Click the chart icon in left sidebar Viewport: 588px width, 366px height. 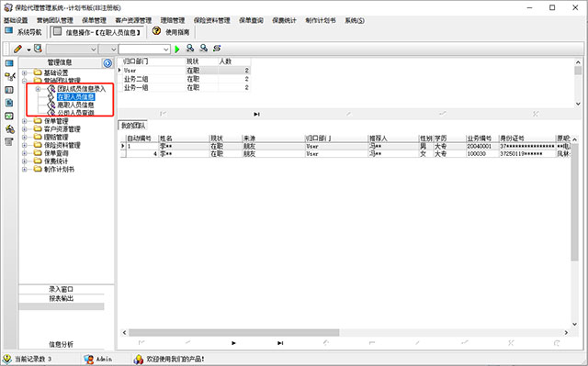(x=9, y=116)
